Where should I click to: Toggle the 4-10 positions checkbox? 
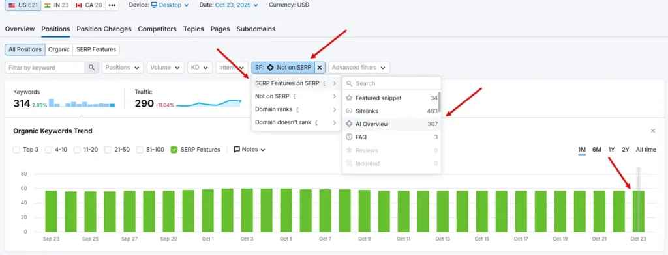[x=48, y=150]
